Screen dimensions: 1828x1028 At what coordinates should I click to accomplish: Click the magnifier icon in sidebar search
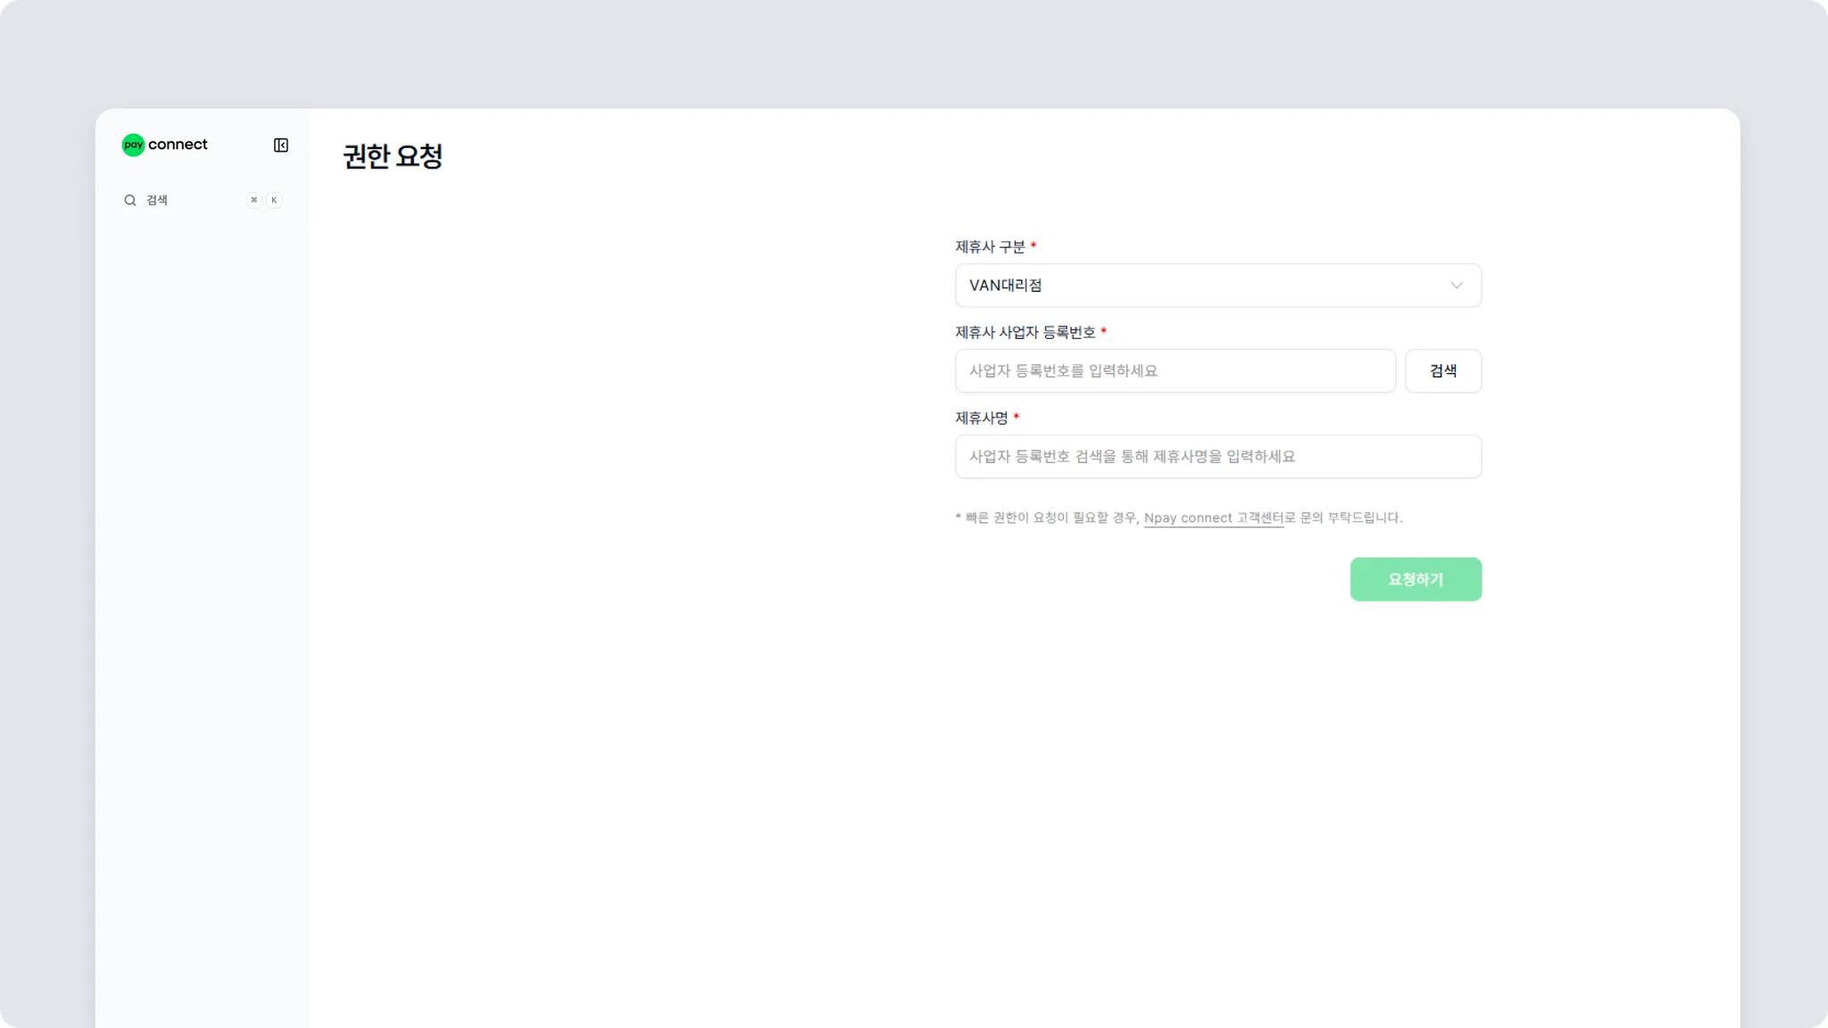130,200
